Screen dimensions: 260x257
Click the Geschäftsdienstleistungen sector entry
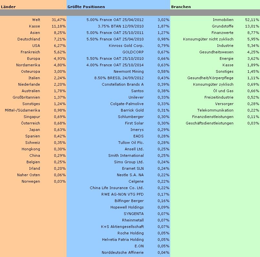tap(209, 123)
